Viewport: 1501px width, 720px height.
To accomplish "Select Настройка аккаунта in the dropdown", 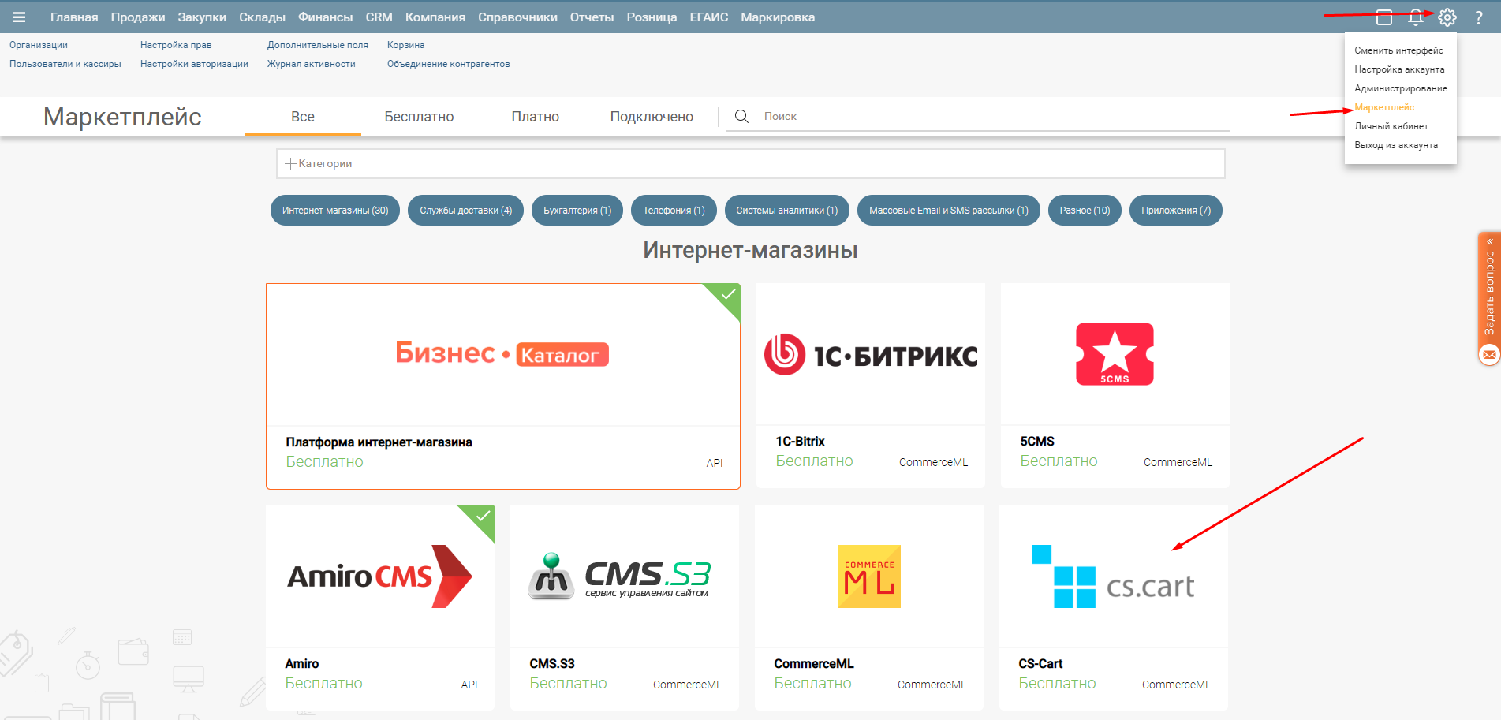I will pyautogui.click(x=1399, y=69).
